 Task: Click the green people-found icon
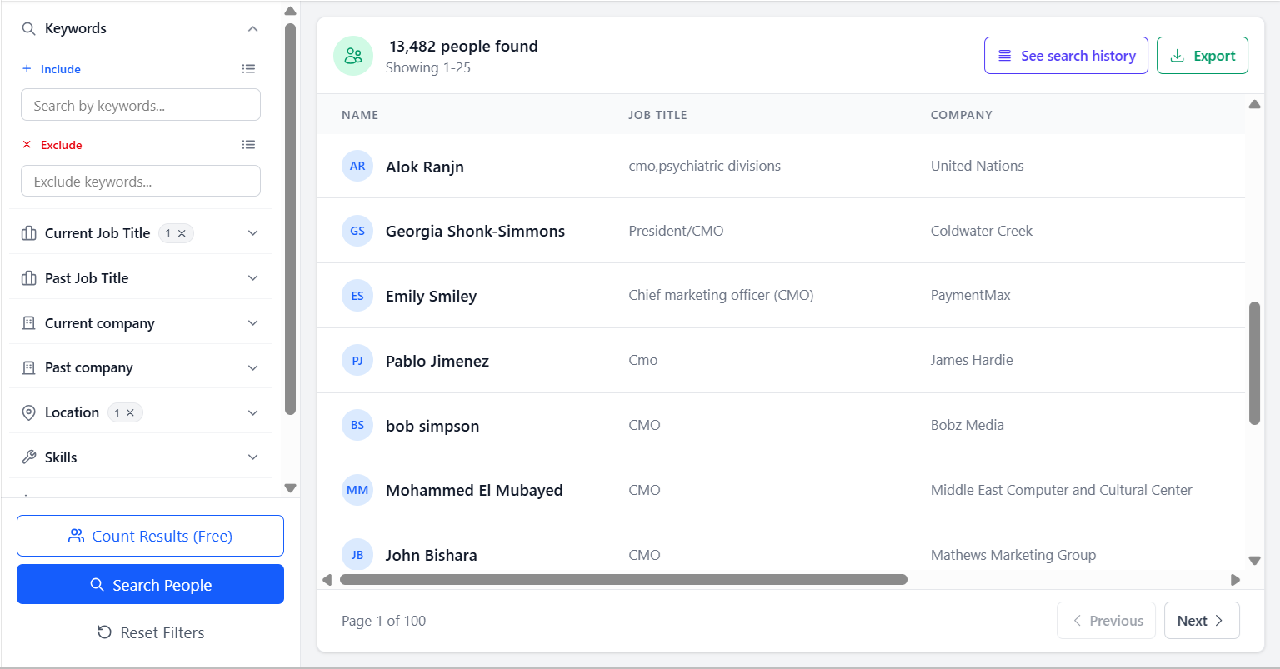[x=353, y=56]
